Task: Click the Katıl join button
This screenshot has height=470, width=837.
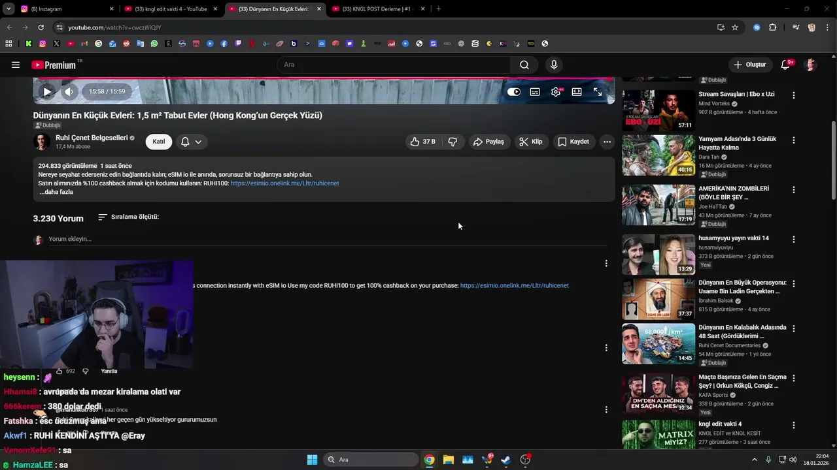Action: click(x=159, y=142)
